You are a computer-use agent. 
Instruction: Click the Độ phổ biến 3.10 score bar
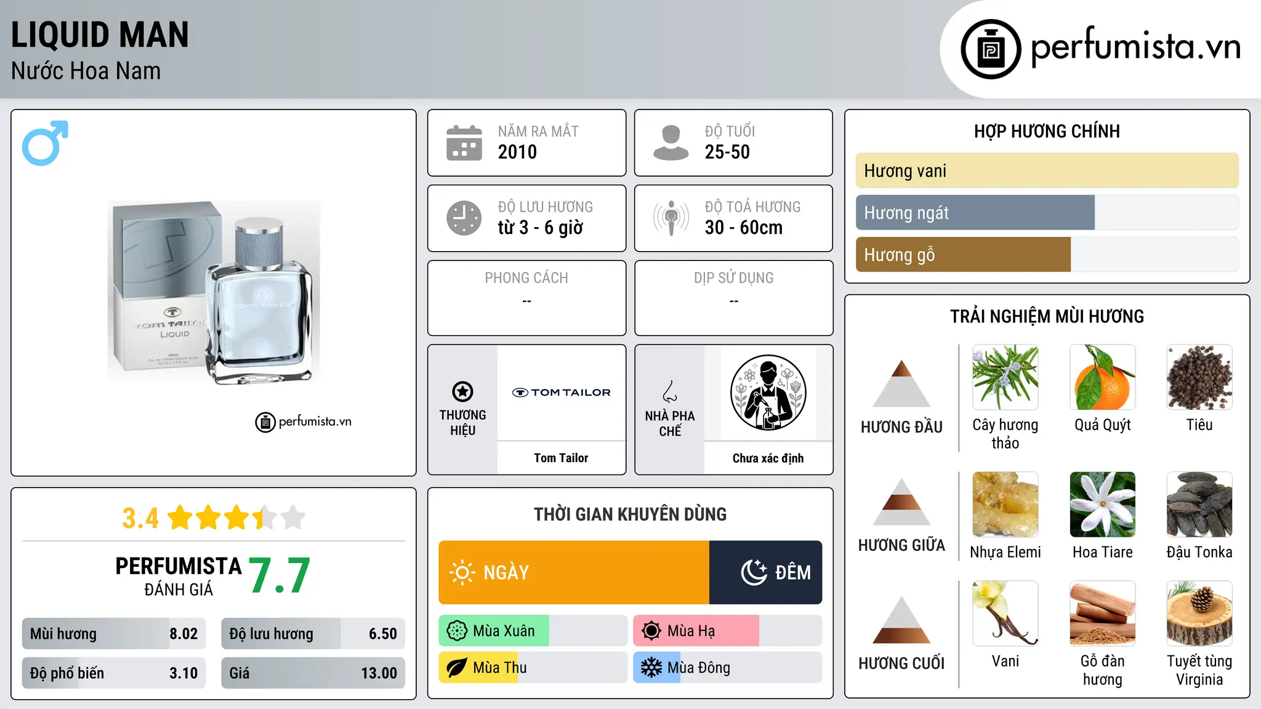[x=114, y=673]
